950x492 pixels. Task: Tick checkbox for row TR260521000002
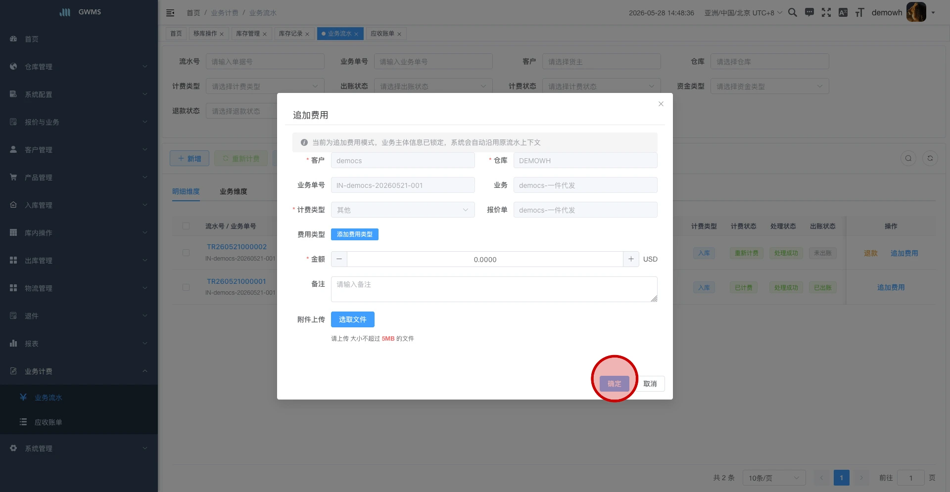coord(186,253)
